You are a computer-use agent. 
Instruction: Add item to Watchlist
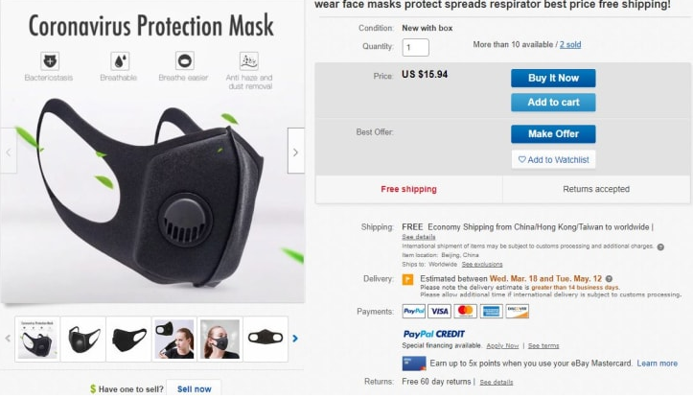tap(553, 159)
